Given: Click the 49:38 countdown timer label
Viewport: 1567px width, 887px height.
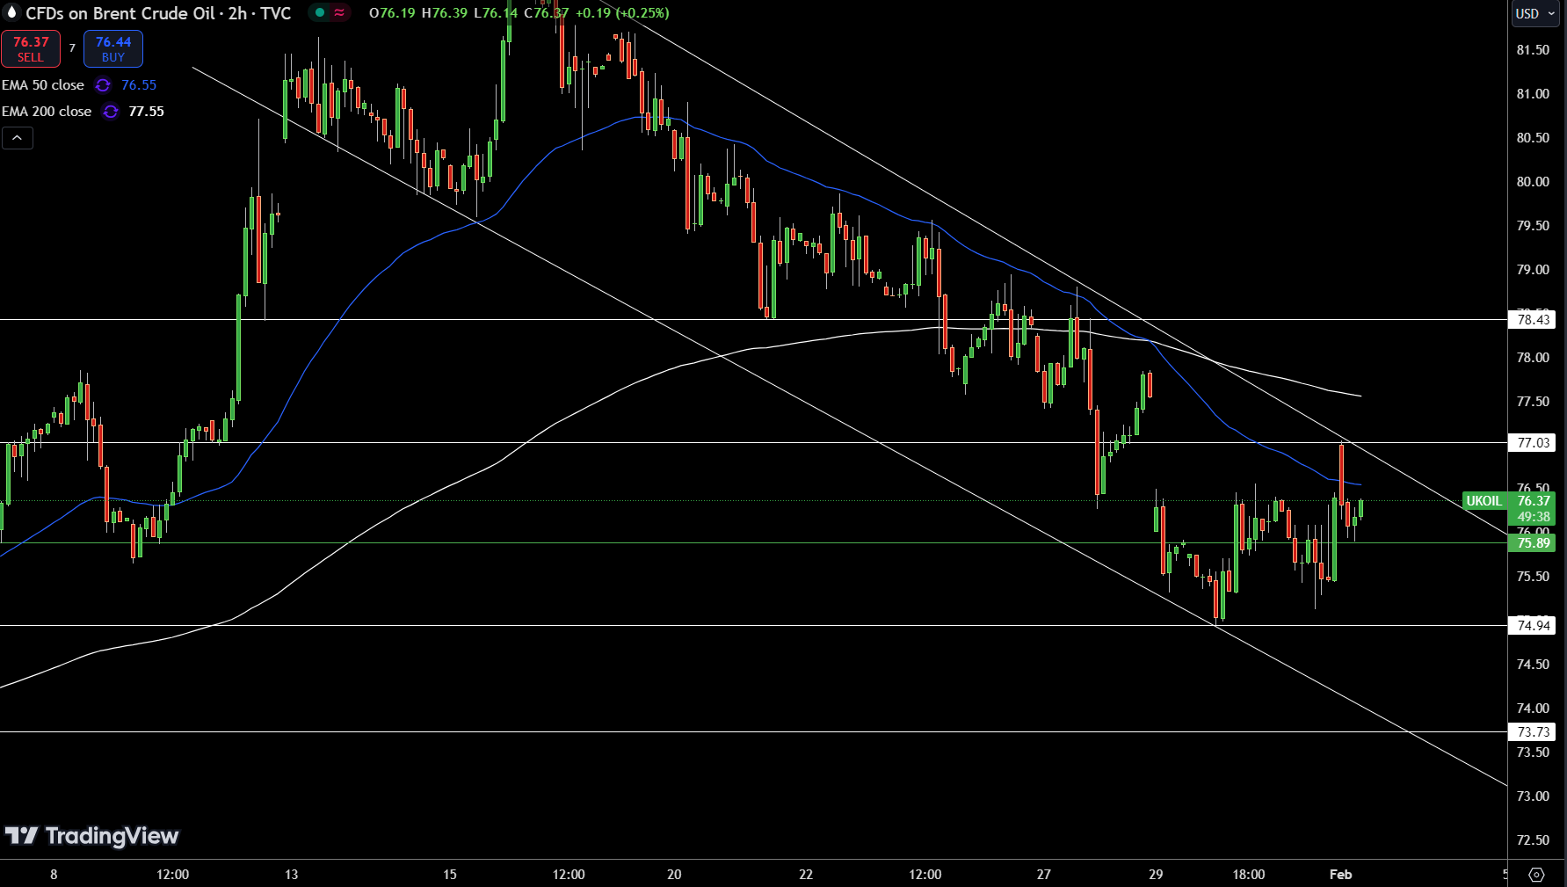Looking at the screenshot, I should [1533, 517].
